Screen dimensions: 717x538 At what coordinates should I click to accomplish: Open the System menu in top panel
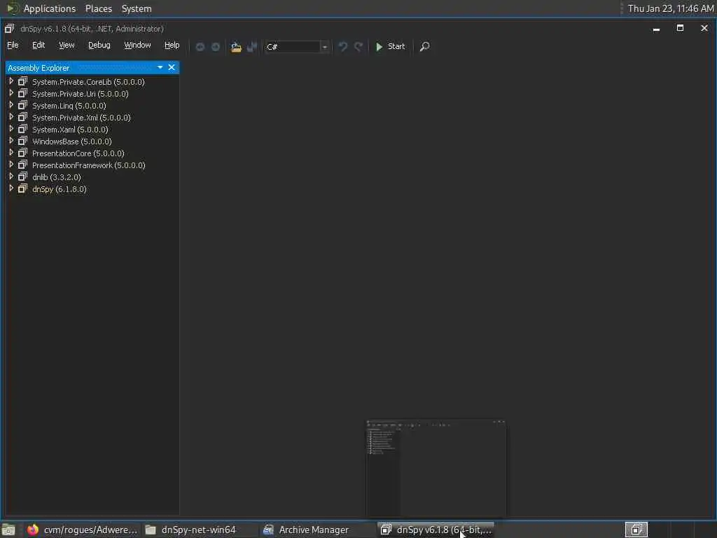137,8
